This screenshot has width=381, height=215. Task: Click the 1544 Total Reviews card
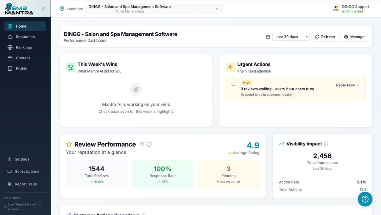pyautogui.click(x=97, y=174)
